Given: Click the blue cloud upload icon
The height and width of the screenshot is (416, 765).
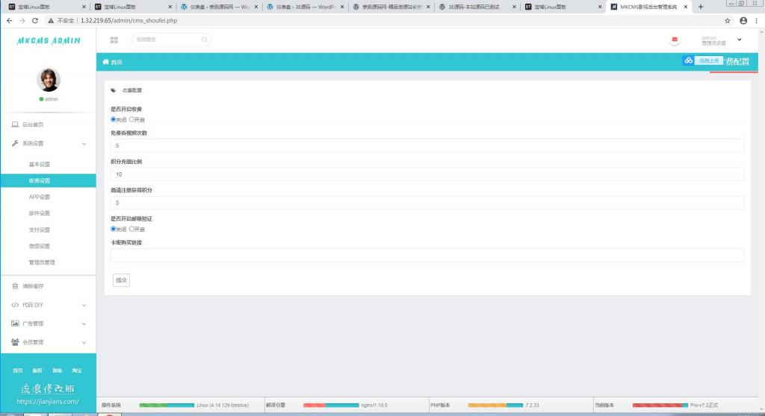Looking at the screenshot, I should point(687,60).
